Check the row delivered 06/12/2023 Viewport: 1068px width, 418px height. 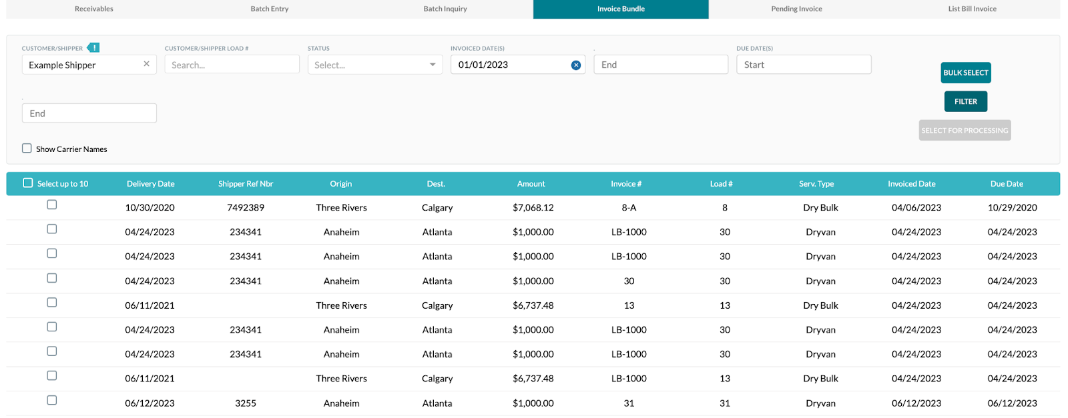click(x=51, y=400)
